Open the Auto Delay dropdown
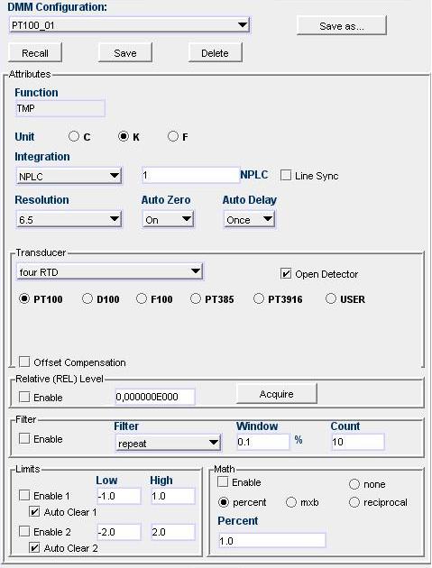Image resolution: width=432 pixels, height=568 pixels. pos(249,219)
